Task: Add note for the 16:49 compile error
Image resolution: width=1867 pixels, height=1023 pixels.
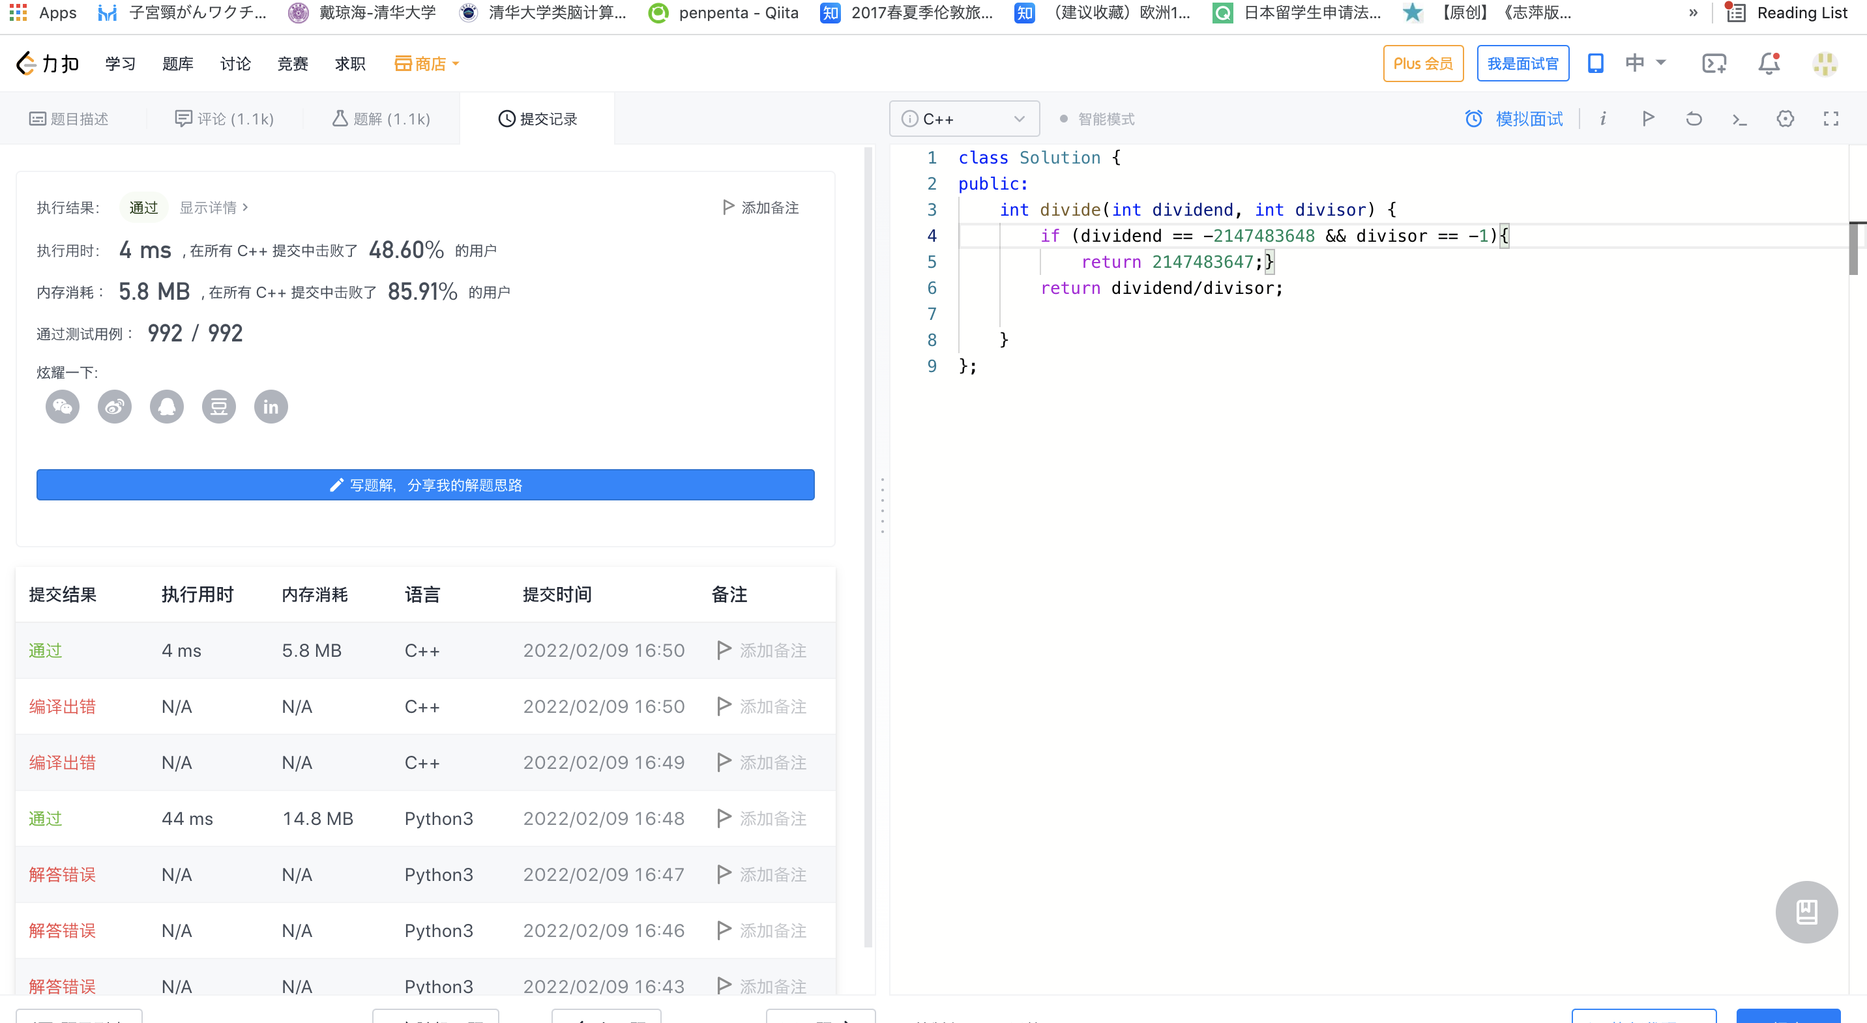Action: (761, 762)
